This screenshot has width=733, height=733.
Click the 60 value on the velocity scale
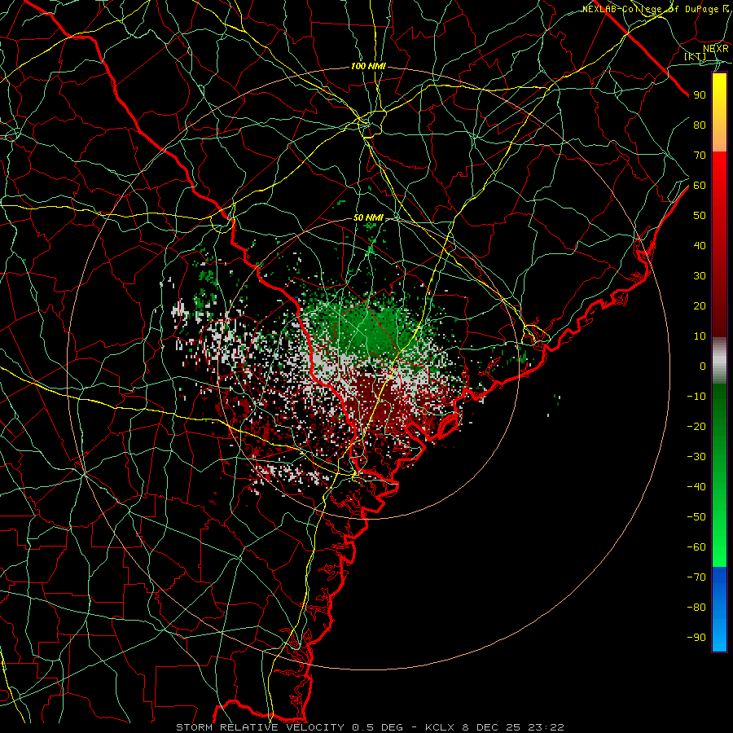(700, 185)
